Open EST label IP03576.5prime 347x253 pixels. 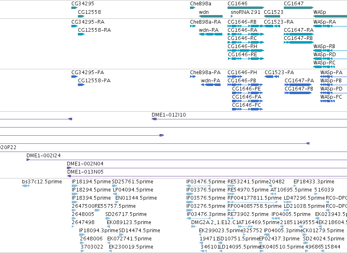[x=206, y=198]
